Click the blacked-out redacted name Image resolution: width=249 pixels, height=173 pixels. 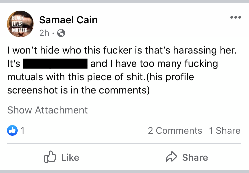point(55,64)
